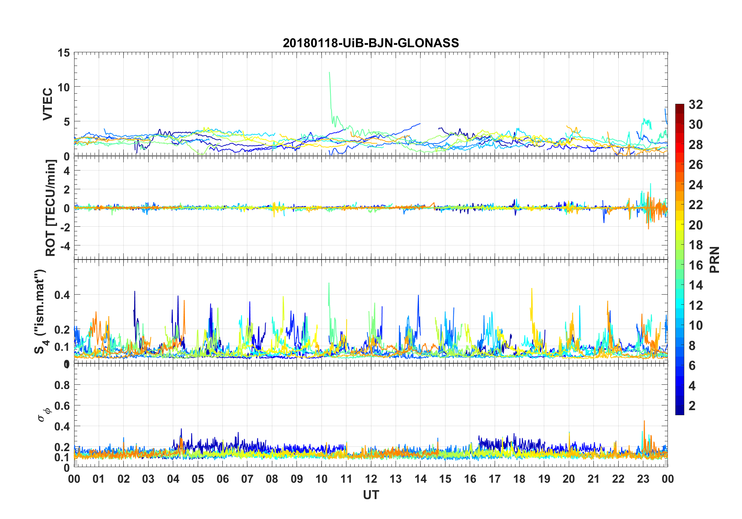The height and width of the screenshot is (519, 742).
Task: Click the x-axis hour label 11
Action: coord(346,479)
